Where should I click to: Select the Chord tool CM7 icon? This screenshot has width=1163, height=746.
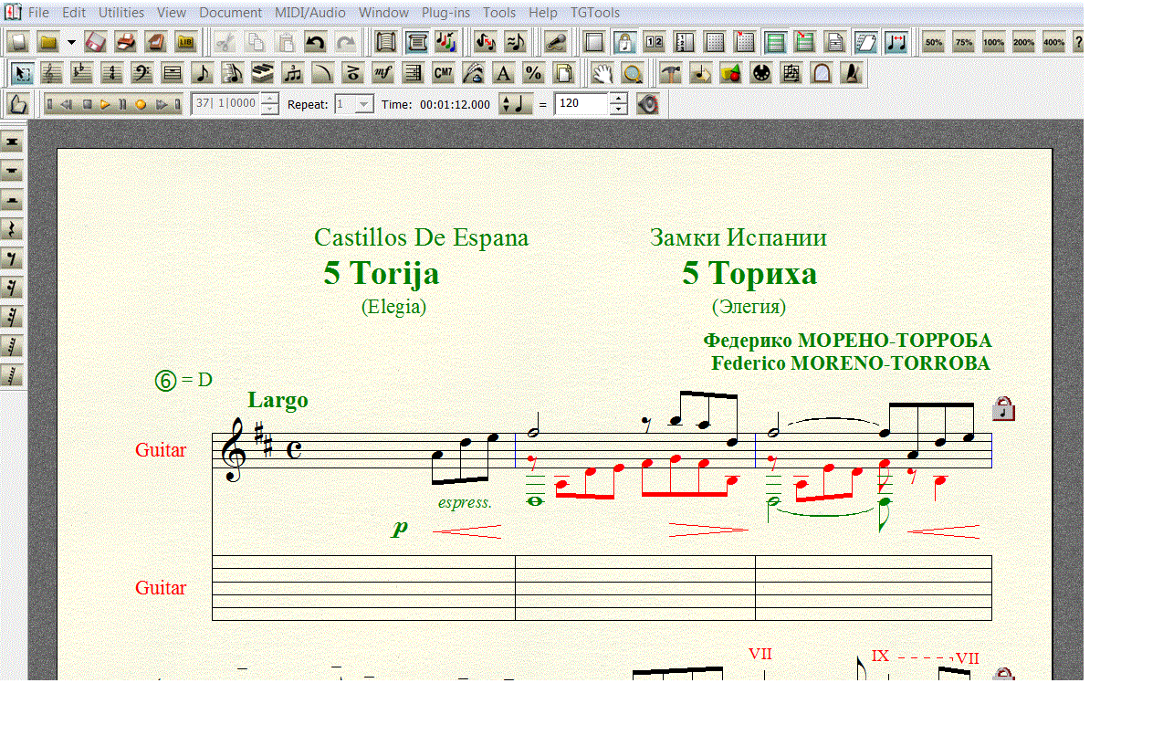(443, 74)
